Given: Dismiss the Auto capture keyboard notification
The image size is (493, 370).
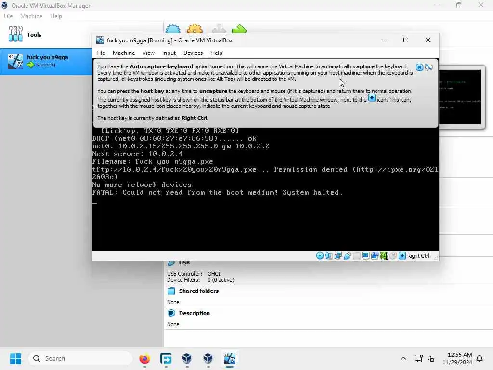Looking at the screenshot, I should tap(419, 67).
